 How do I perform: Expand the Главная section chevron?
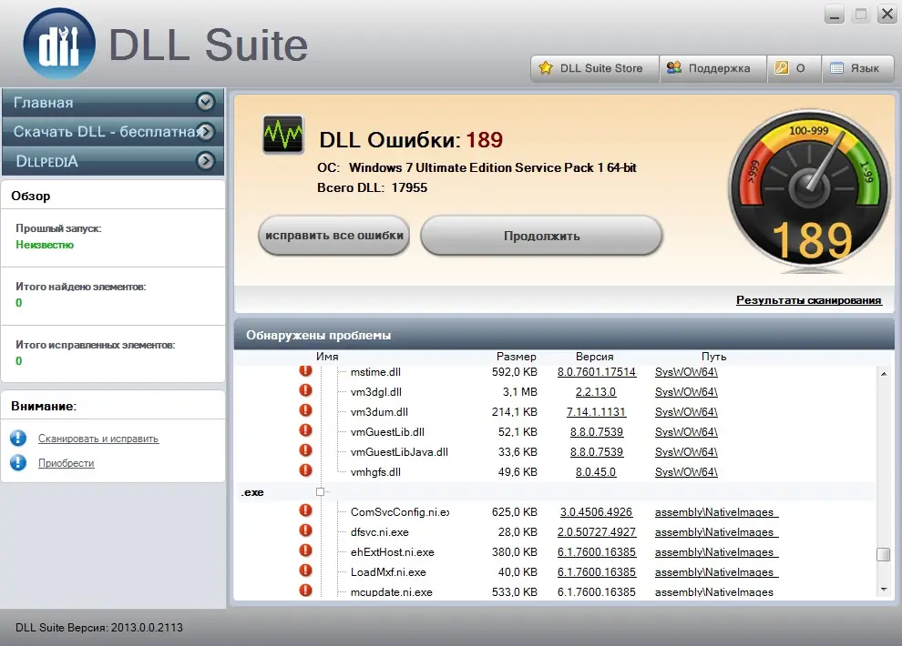click(x=205, y=102)
